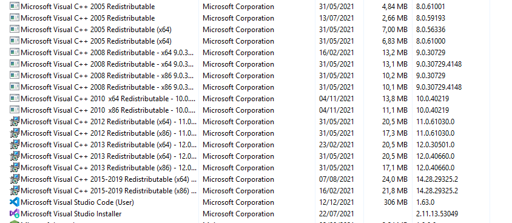
Task: Click icon of Visual C++ 2008 x64 version 9.0.30729.4148
Action: pyautogui.click(x=15, y=64)
